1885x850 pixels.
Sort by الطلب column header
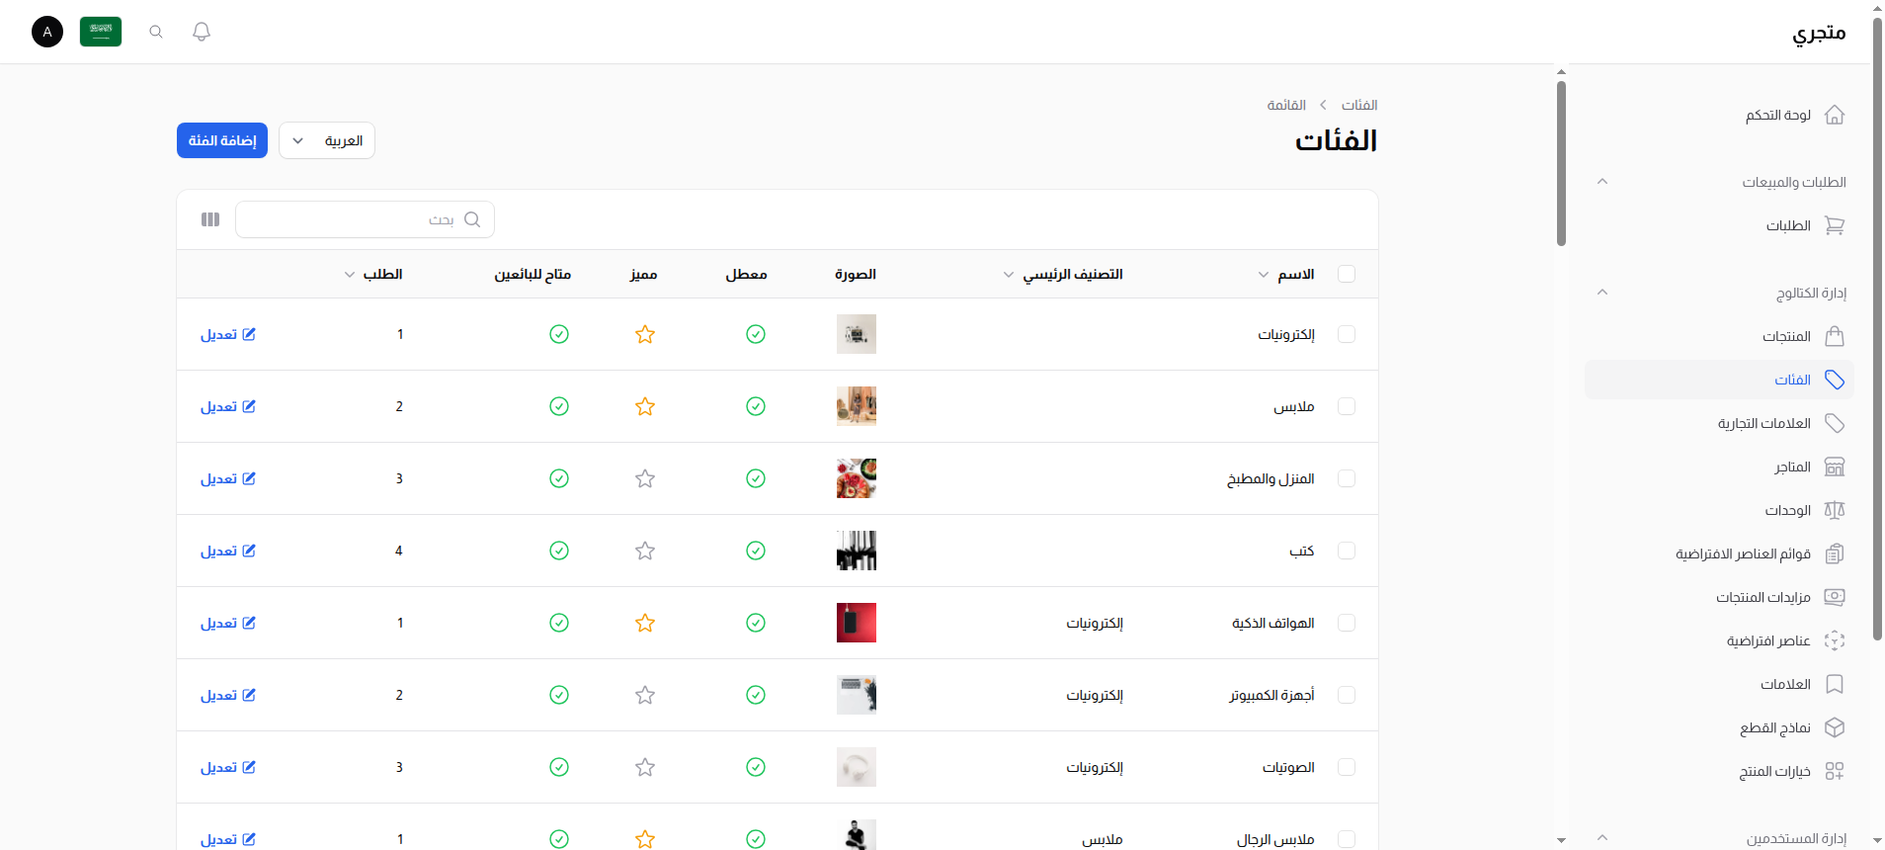(373, 274)
